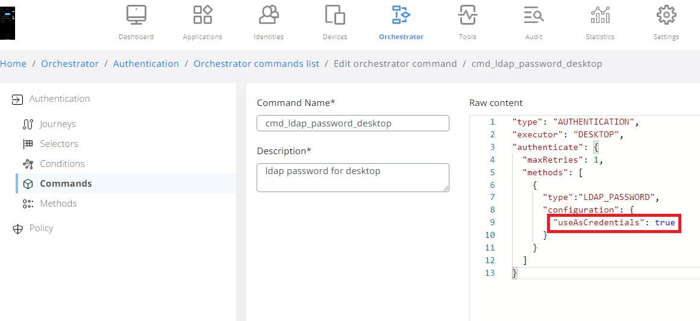Switch to Methods in the sidebar

[58, 204]
